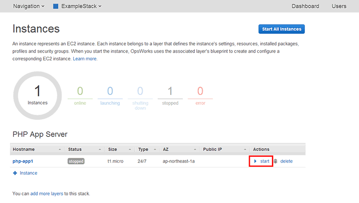This screenshot has height=203, width=359.
Task: Open the Learn more link
Action: [85, 59]
